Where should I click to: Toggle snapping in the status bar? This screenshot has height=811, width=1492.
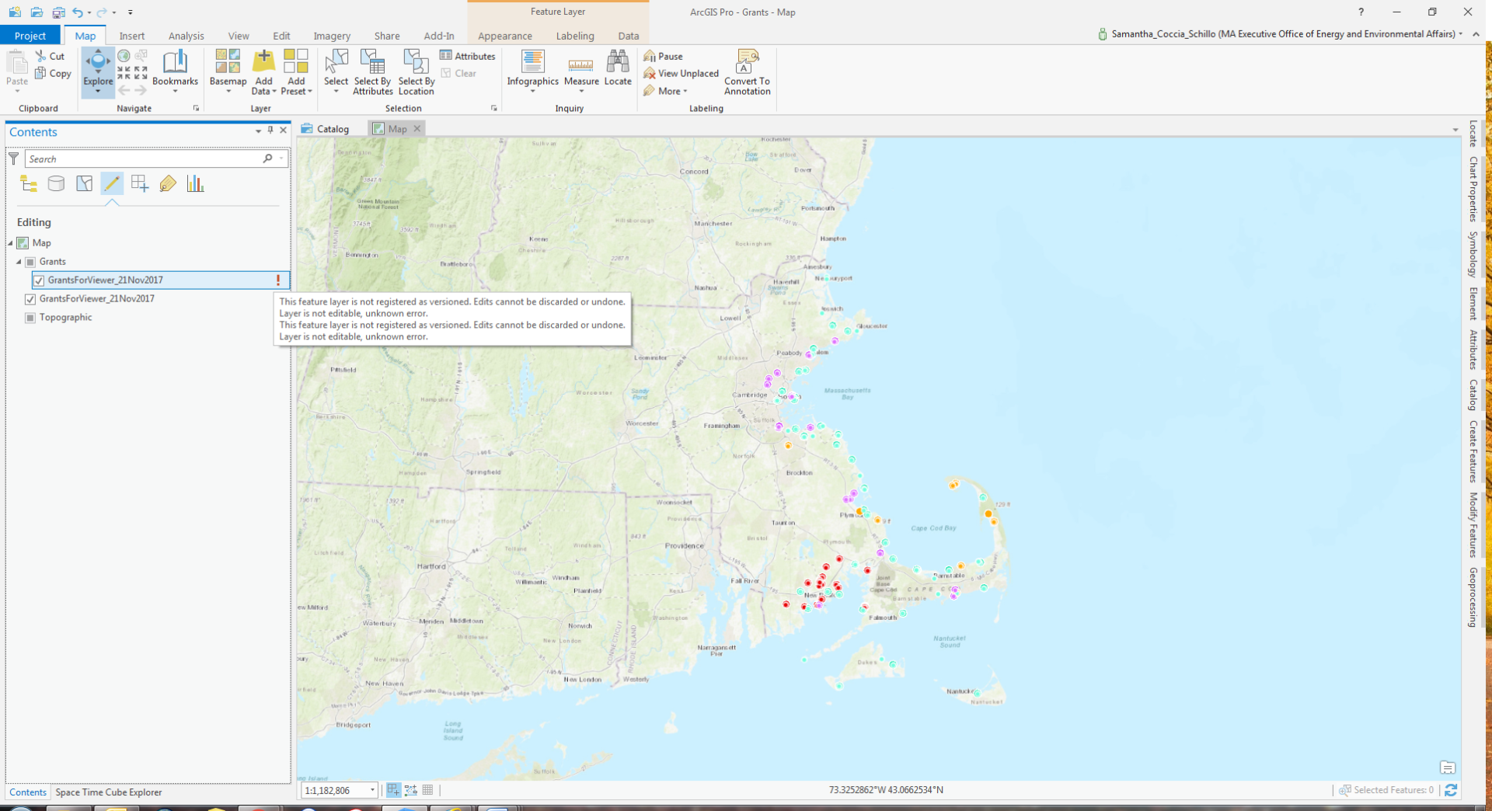(393, 790)
